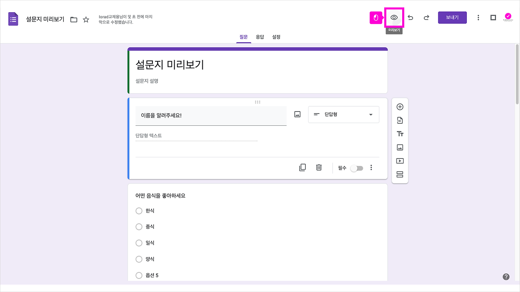Image resolution: width=520 pixels, height=292 pixels.
Task: Open the top-right more options menu
Action: pyautogui.click(x=478, y=17)
